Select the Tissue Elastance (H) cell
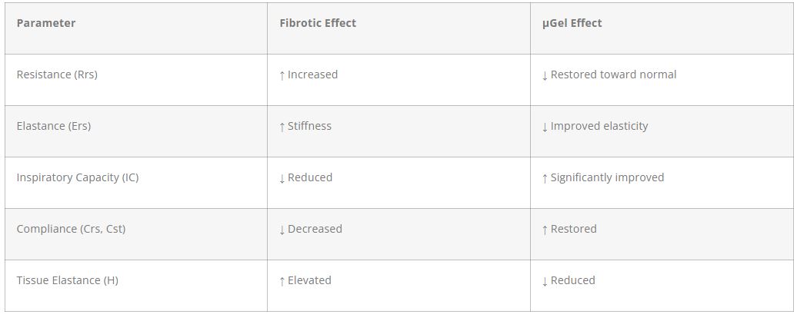This screenshot has width=797, height=321. [68, 280]
